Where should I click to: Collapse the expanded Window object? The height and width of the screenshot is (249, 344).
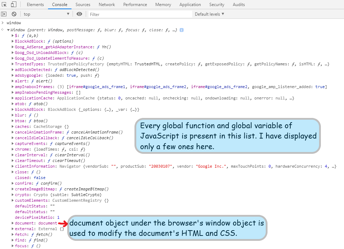(9, 30)
